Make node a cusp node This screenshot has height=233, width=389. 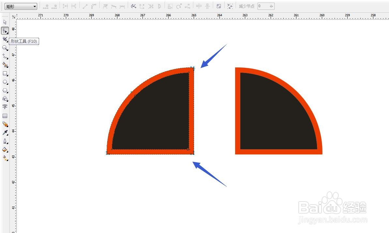105,6
